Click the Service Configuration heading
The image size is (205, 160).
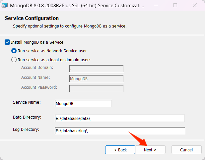point(32,18)
